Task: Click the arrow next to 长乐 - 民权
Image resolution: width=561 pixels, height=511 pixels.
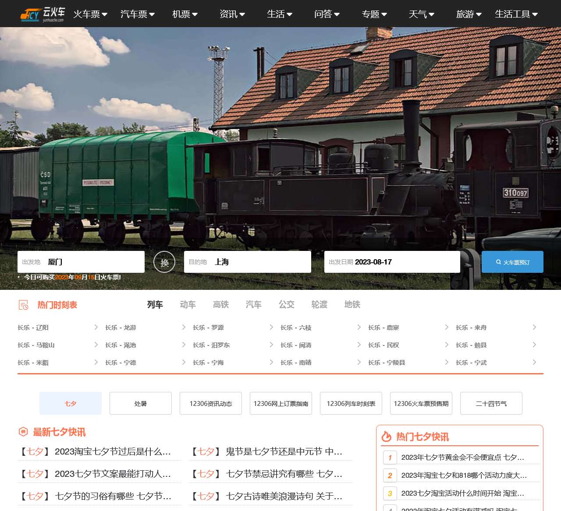Action: click(x=447, y=345)
